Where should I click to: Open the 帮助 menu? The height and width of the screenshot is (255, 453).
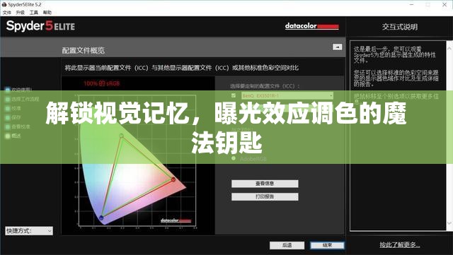pyautogui.click(x=47, y=13)
